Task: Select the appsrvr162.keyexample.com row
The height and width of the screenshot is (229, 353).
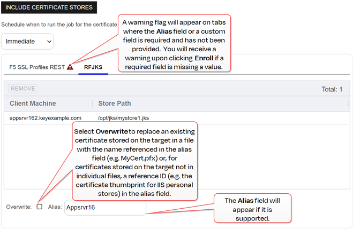Action: 46,118
